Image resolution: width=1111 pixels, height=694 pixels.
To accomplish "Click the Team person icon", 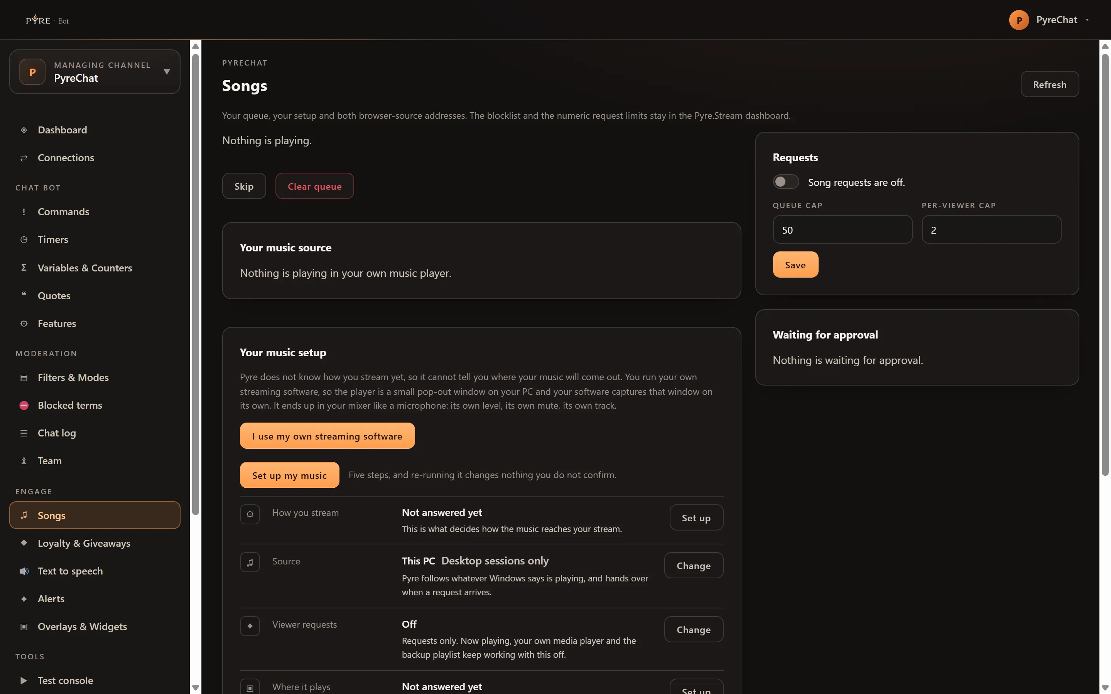I will (24, 461).
